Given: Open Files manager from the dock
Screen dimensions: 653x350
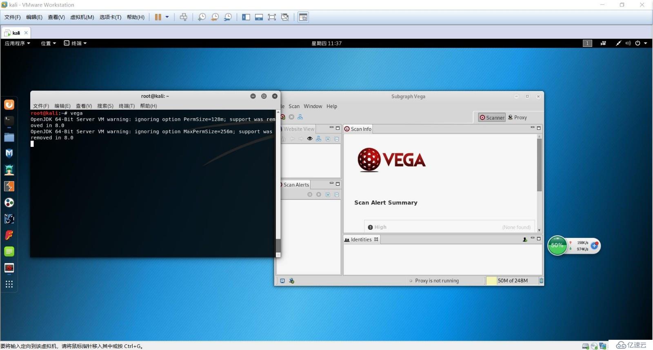Looking at the screenshot, I should click(x=9, y=137).
